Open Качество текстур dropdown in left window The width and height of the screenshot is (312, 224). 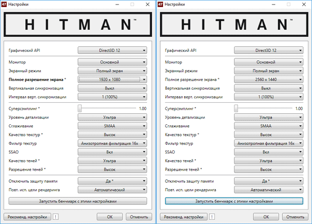coord(112,135)
